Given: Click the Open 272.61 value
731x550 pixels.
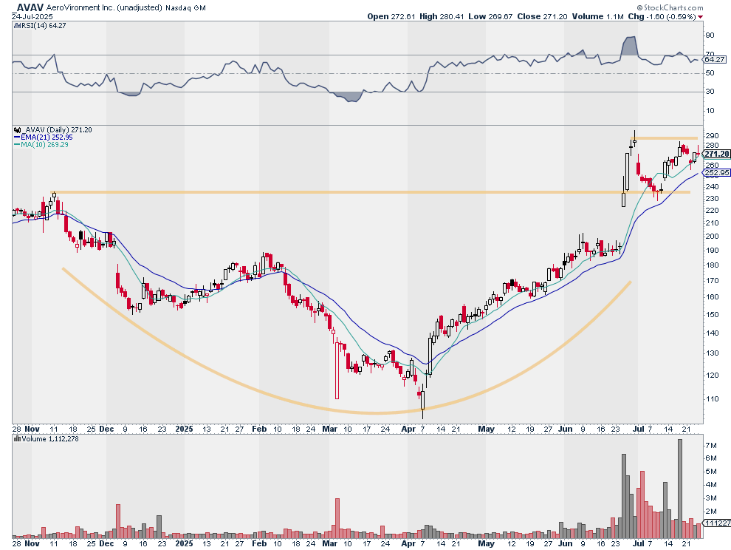Looking at the screenshot, I should click(391, 16).
